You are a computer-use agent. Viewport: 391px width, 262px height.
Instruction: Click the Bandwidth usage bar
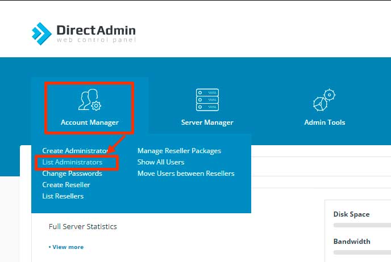361,252
